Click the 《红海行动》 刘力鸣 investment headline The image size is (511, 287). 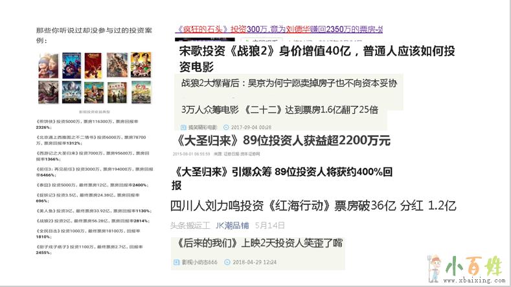tap(313, 206)
